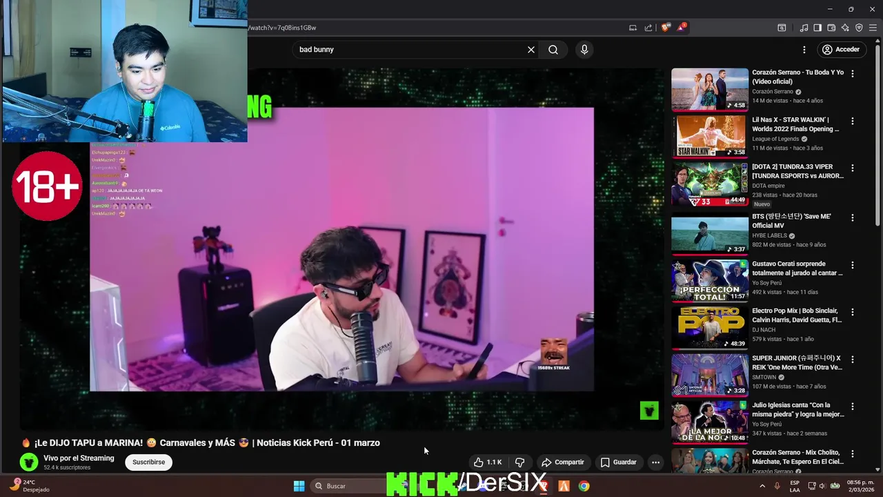The height and width of the screenshot is (497, 883).
Task: Open Brave Rewards triangle icon
Action: point(682,28)
